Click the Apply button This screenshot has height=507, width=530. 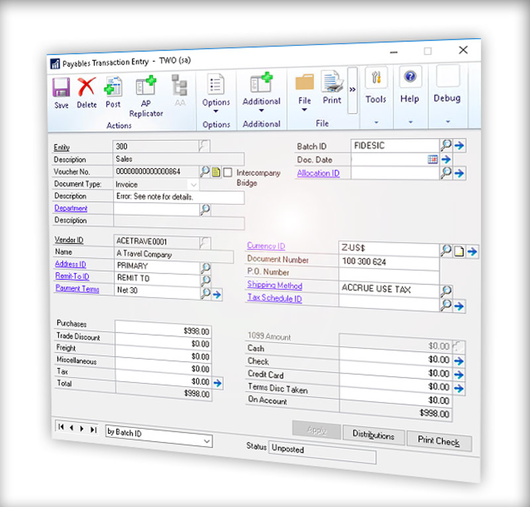click(x=317, y=430)
